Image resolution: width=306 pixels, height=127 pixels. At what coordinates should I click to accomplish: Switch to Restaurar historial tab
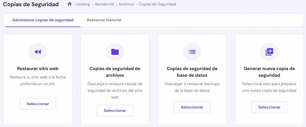(104, 20)
